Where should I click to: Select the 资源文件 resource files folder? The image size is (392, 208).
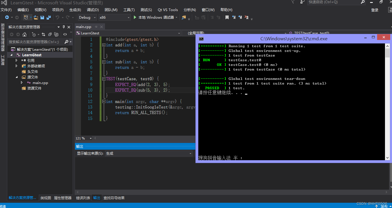(x=34, y=88)
